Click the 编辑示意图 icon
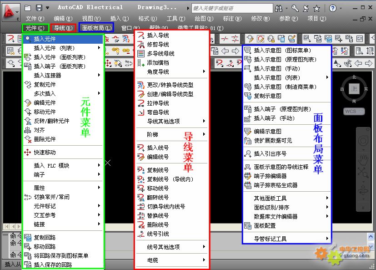376x270 pixels. pos(247,132)
